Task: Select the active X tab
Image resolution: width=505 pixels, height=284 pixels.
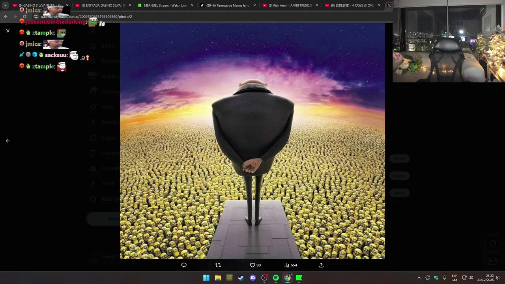Action: (x=389, y=6)
